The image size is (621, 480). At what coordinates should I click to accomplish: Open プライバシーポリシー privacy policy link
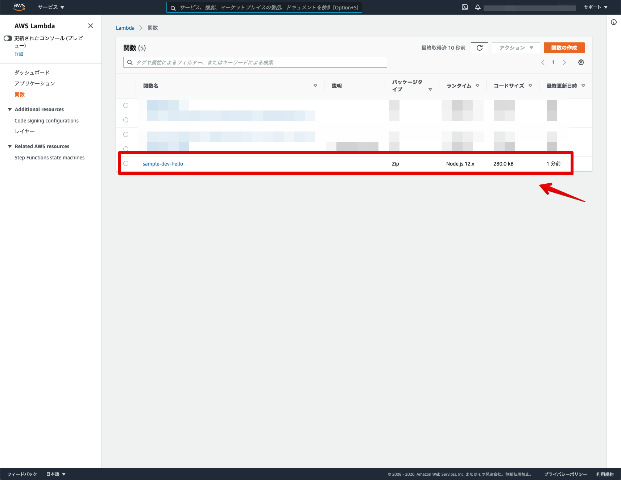566,474
